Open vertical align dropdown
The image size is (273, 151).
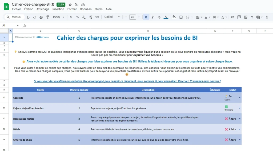pyautogui.click(x=207, y=17)
